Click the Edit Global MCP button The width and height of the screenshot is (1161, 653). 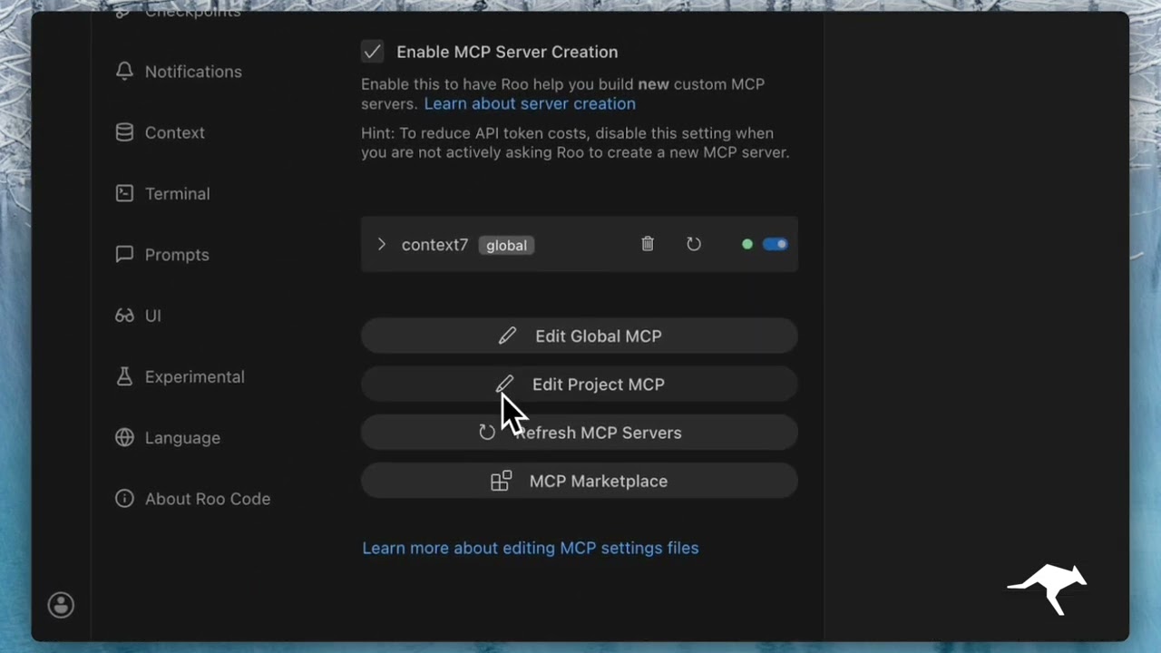(x=580, y=336)
